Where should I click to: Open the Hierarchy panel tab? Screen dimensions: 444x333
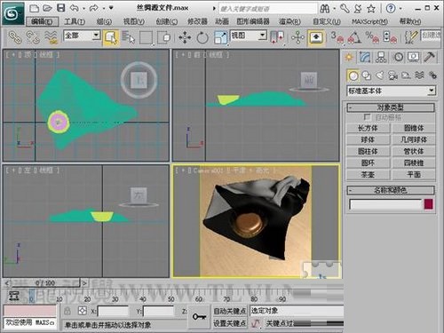coord(381,57)
